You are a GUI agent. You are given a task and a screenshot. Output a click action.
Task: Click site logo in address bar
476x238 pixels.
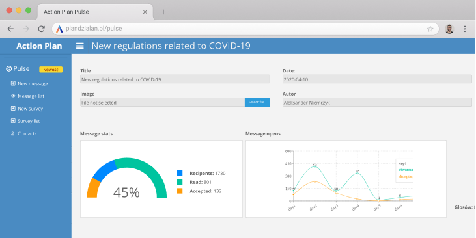point(59,29)
